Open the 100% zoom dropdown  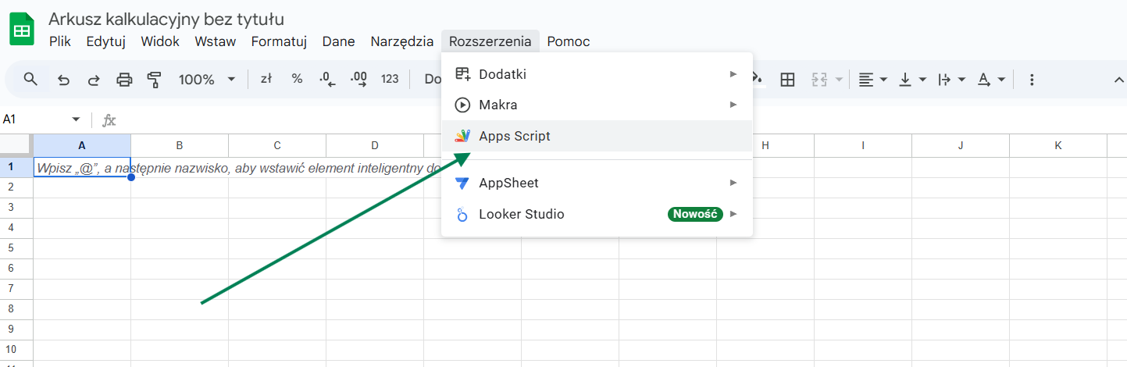click(206, 79)
